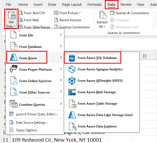Expand the From Picture dropdown arrow

pyautogui.click(x=80, y=13)
